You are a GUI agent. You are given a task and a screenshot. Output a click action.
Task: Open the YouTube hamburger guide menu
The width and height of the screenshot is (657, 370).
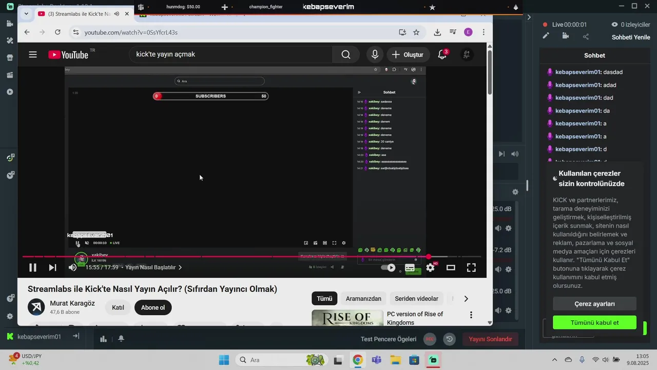point(33,54)
